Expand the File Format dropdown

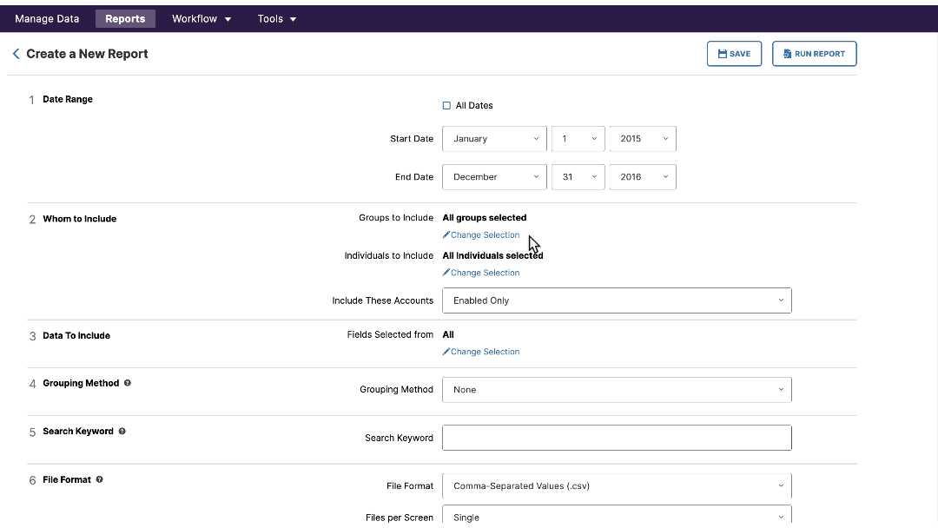[x=617, y=486]
